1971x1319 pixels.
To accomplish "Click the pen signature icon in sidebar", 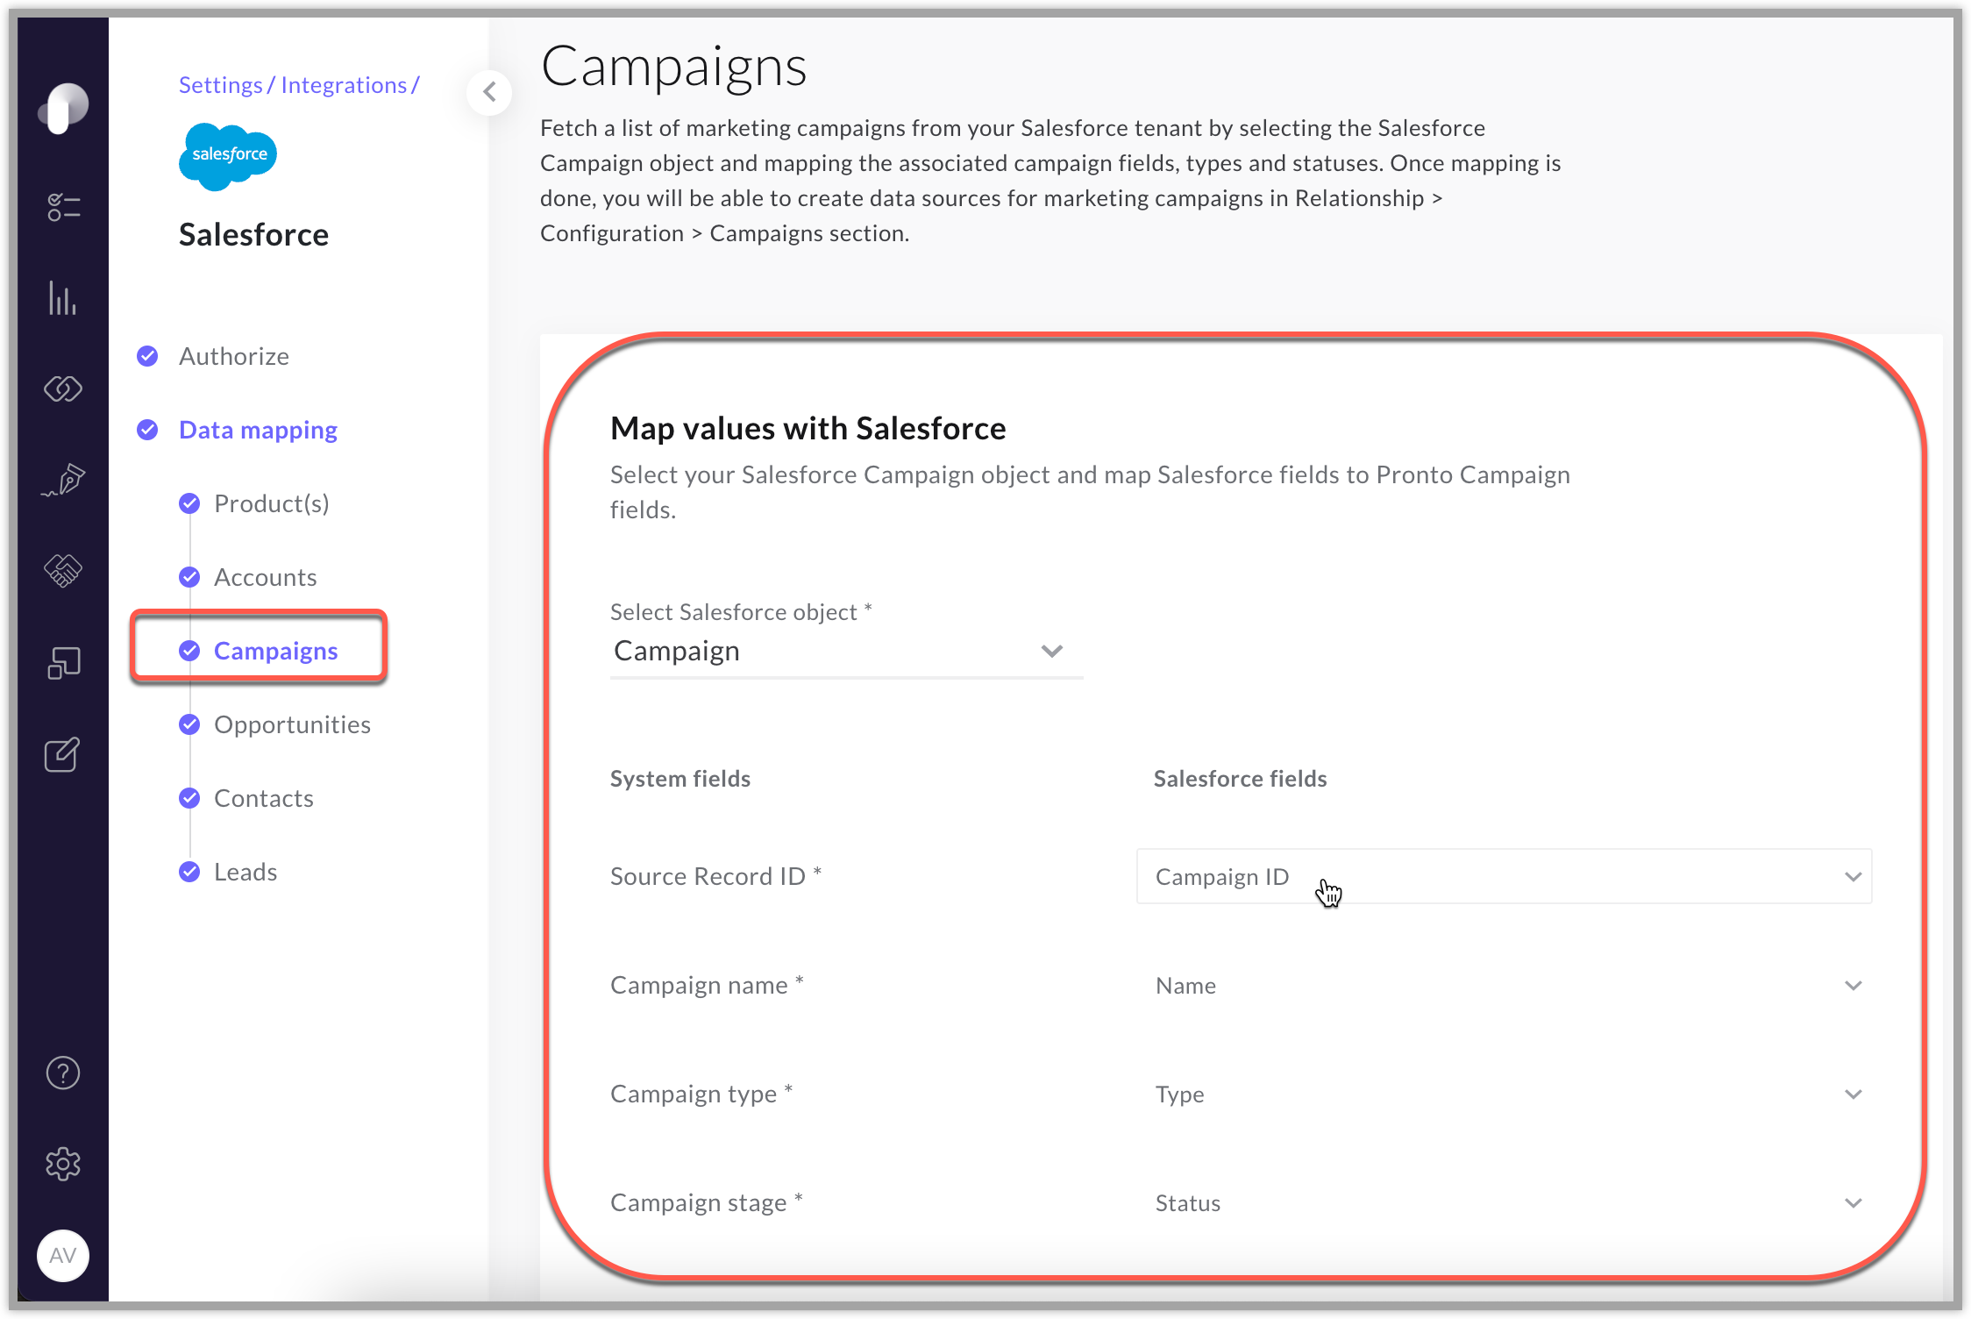I will (61, 479).
